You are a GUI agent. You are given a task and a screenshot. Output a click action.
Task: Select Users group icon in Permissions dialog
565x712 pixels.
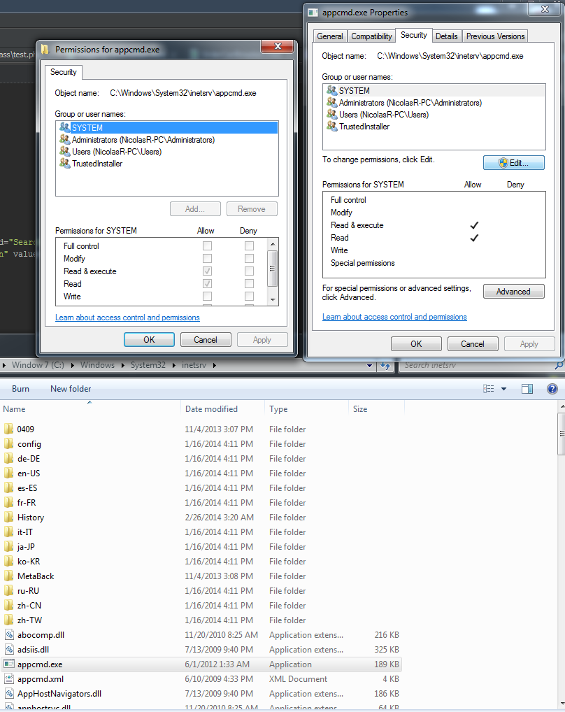click(x=65, y=151)
